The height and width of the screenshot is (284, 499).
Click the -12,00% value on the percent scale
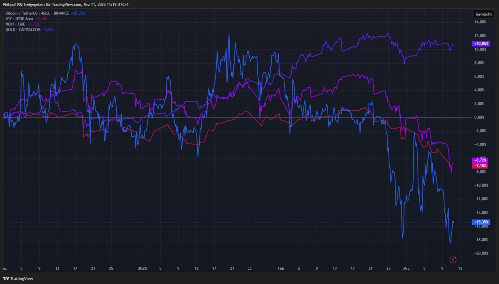click(x=481, y=199)
